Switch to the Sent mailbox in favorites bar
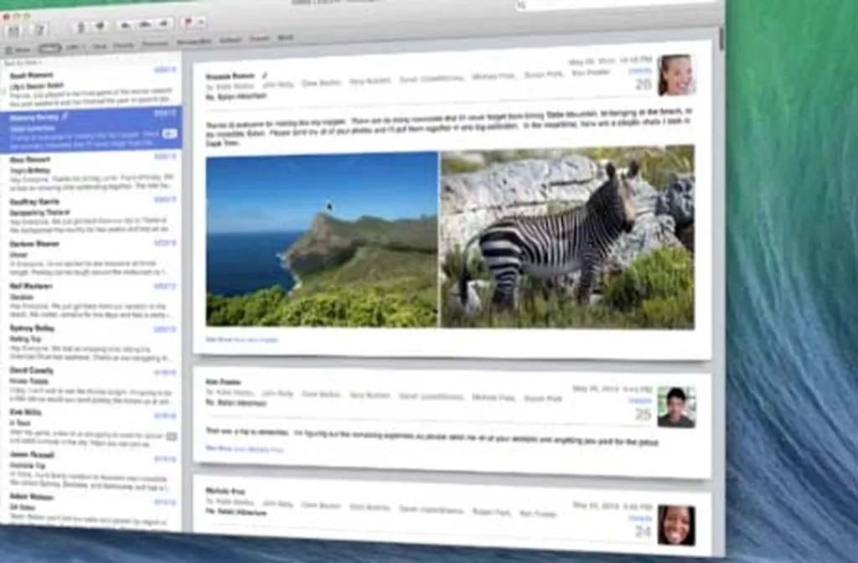 [x=100, y=46]
